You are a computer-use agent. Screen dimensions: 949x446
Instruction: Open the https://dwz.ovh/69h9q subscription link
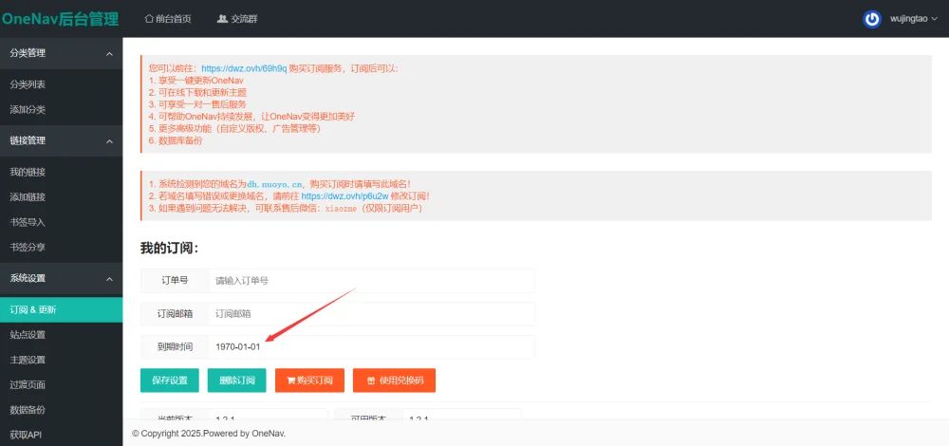(244, 68)
